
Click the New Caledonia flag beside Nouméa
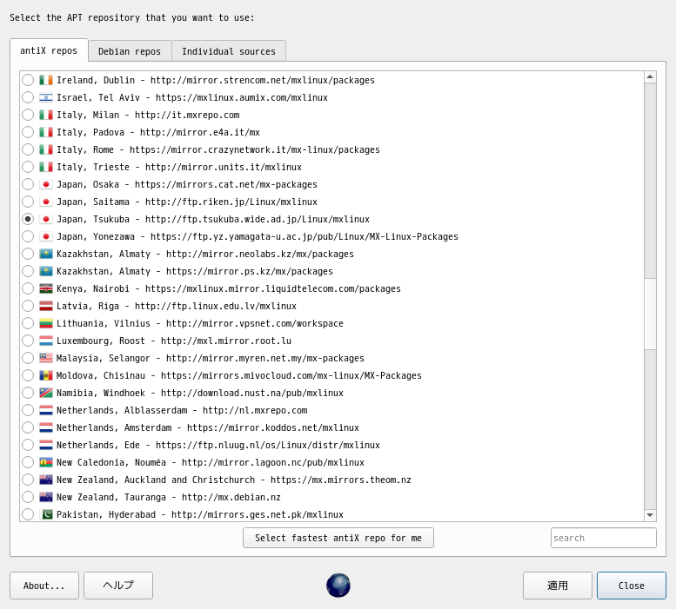pos(46,462)
